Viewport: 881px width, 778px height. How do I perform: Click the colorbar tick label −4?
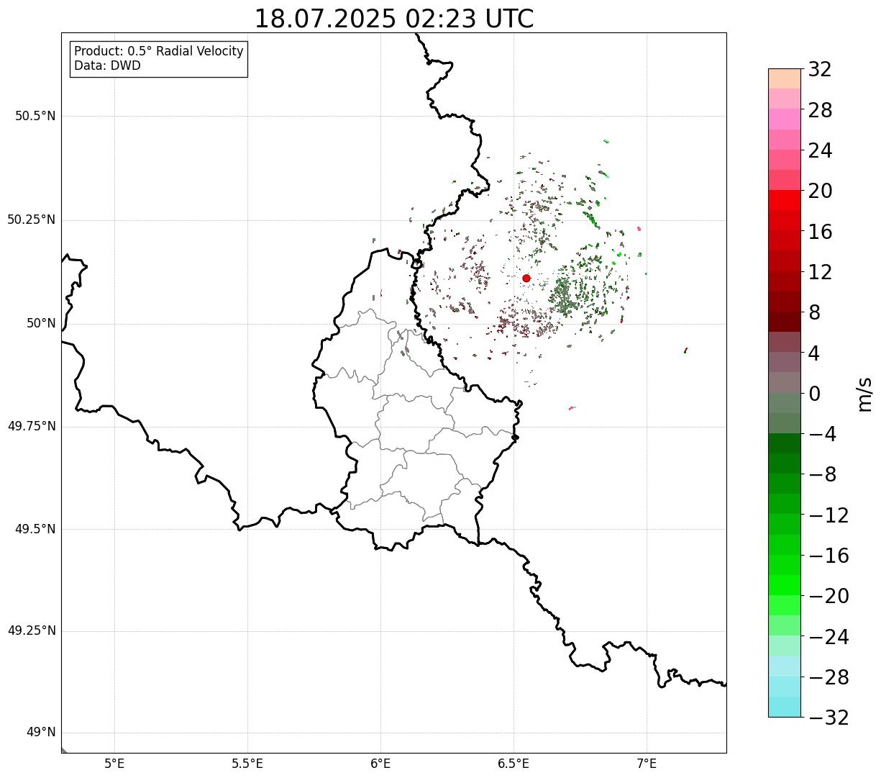823,434
